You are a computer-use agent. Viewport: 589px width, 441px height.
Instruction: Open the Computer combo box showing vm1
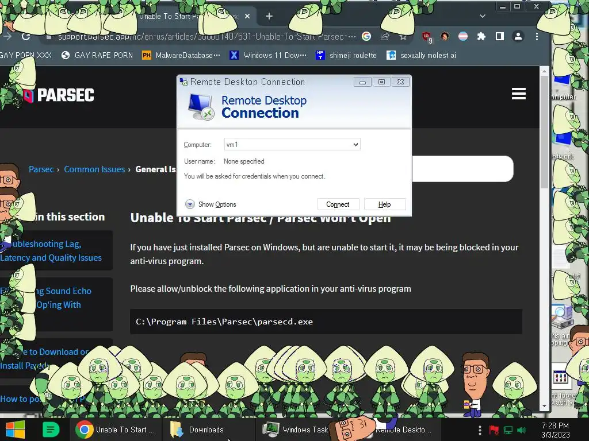(292, 144)
